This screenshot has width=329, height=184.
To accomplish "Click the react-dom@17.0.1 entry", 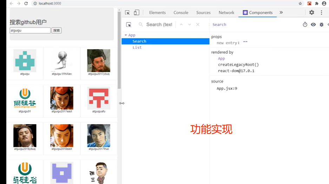I will [x=236, y=71].
